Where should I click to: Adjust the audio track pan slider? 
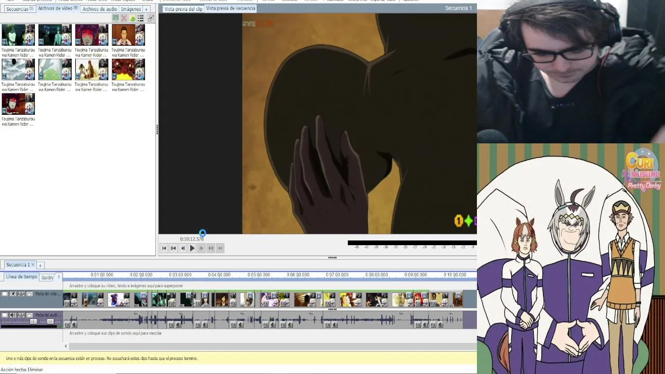(x=50, y=322)
